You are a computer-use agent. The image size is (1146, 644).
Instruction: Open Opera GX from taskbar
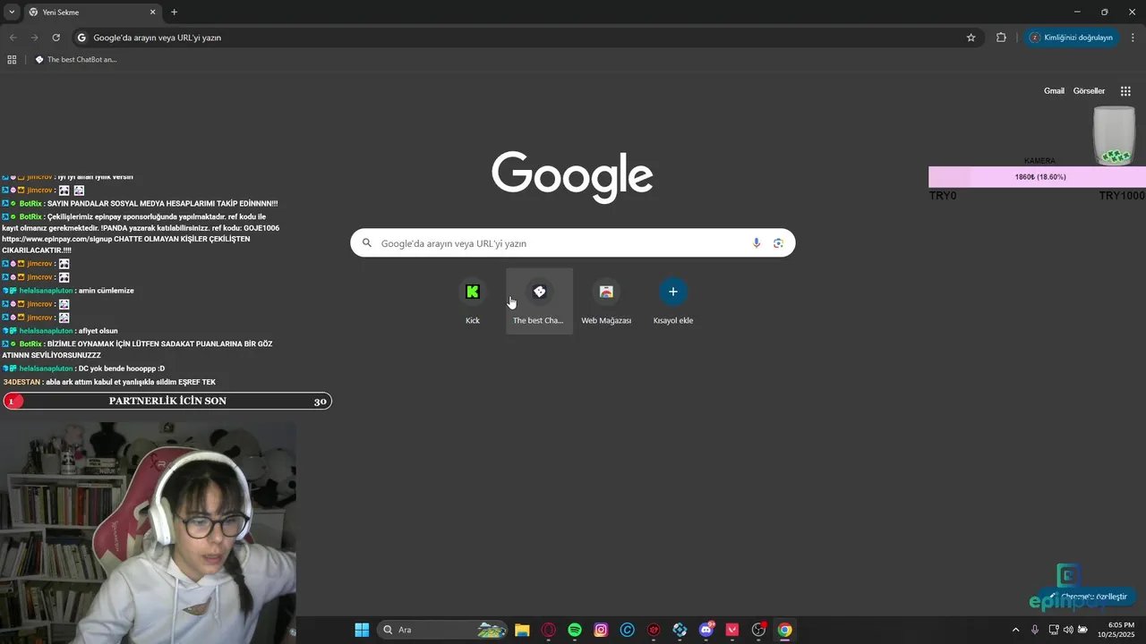549,630
